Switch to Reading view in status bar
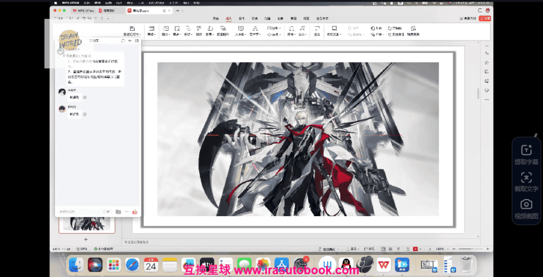Image resolution: width=543 pixels, height=277 pixels. pos(399,249)
